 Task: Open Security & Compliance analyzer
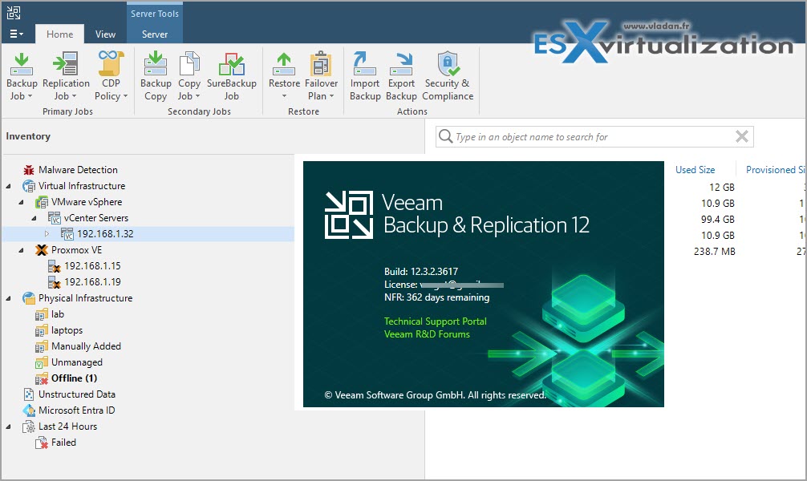click(448, 76)
